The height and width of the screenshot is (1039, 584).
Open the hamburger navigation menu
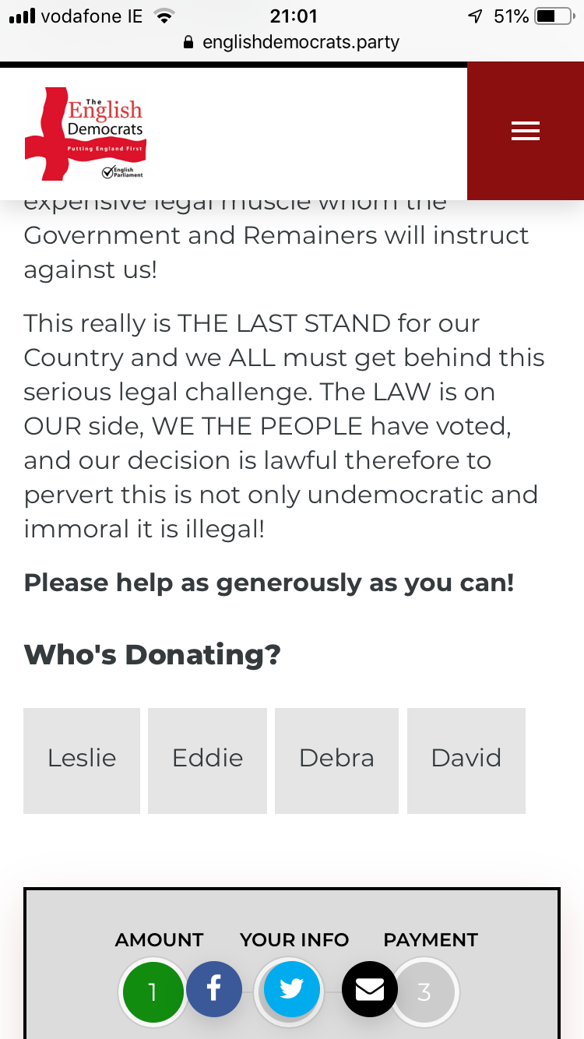(x=525, y=132)
